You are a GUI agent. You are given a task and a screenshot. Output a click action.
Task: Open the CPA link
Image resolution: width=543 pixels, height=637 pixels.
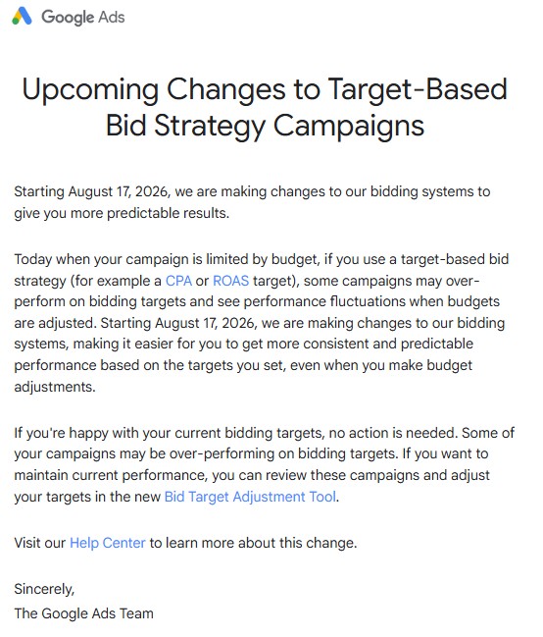[178, 281]
